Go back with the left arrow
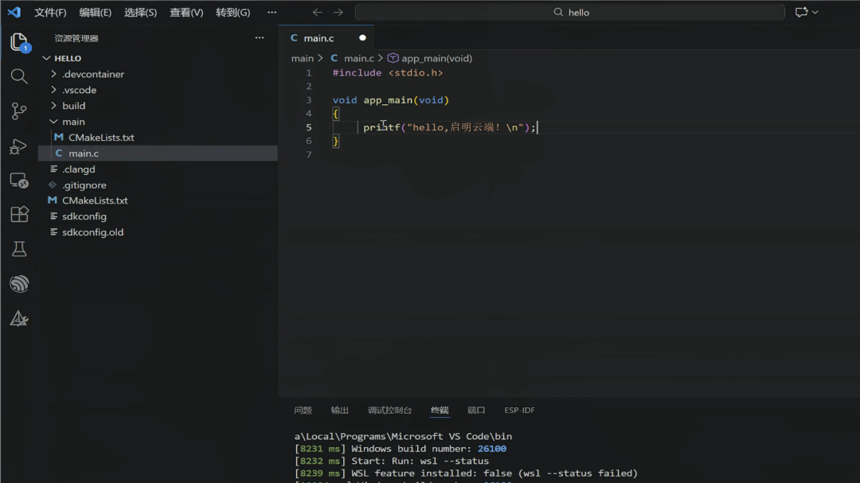860x483 pixels. click(x=317, y=12)
